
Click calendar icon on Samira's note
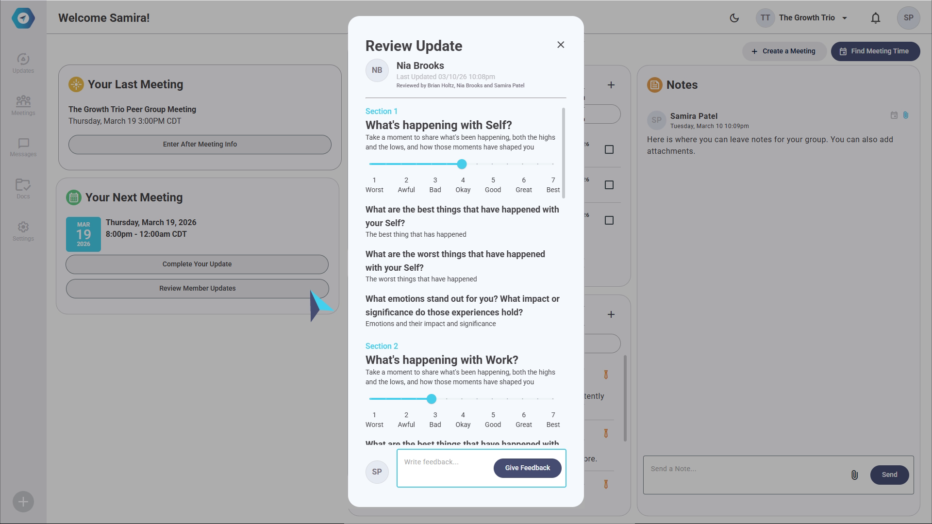tap(894, 115)
